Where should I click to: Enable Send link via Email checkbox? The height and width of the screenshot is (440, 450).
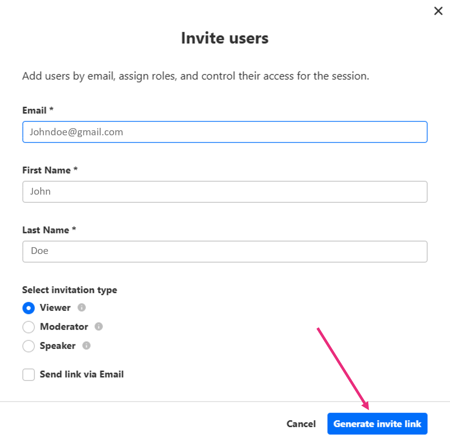pos(29,375)
